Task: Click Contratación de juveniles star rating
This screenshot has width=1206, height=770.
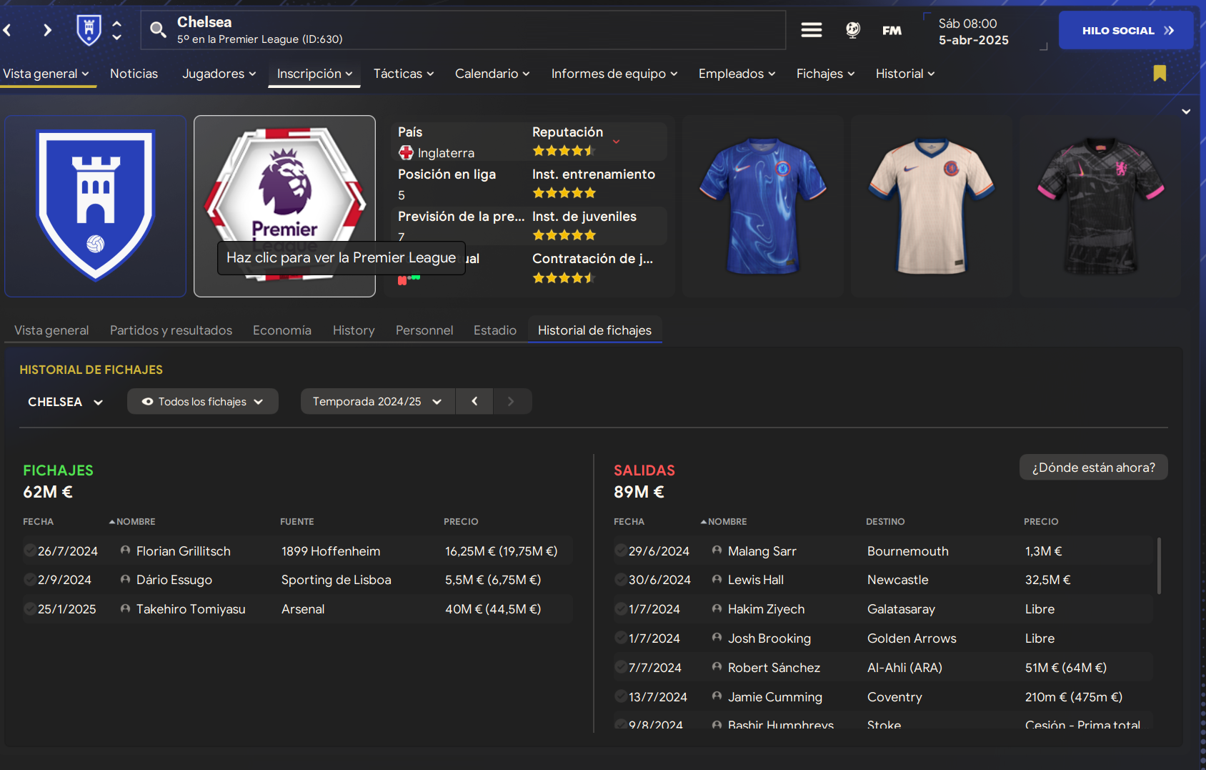Action: pyautogui.click(x=564, y=278)
